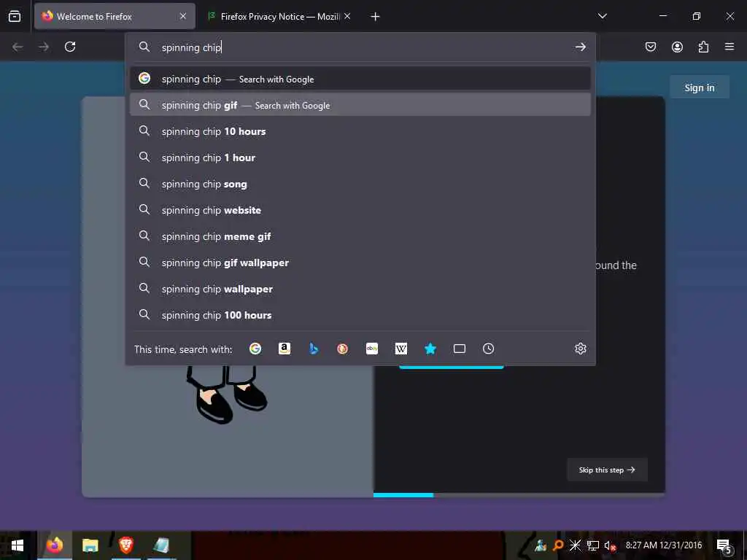Open the Firefox application menu
This screenshot has width=747, height=560.
729,47
